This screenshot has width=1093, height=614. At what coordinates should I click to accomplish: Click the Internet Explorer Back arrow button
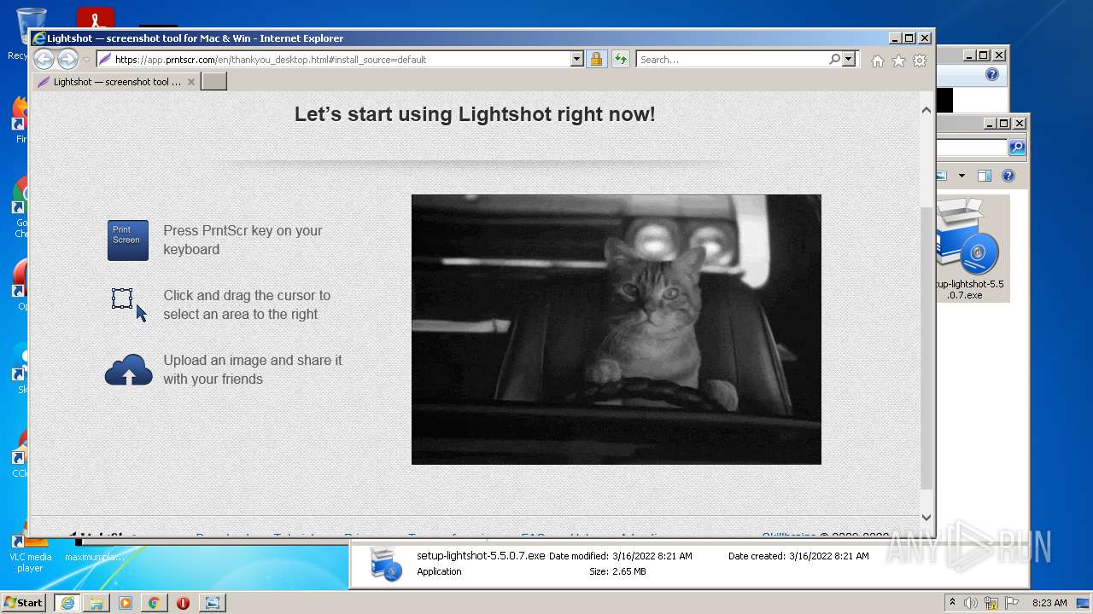(44, 59)
